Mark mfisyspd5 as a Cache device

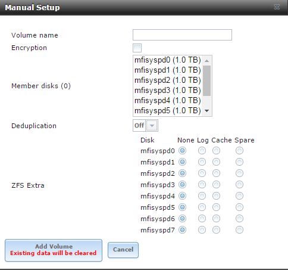click(216, 207)
